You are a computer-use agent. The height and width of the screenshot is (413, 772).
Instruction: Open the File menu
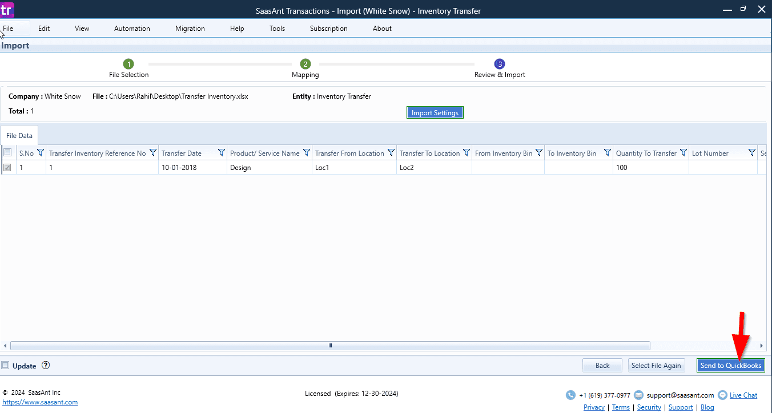click(8, 29)
